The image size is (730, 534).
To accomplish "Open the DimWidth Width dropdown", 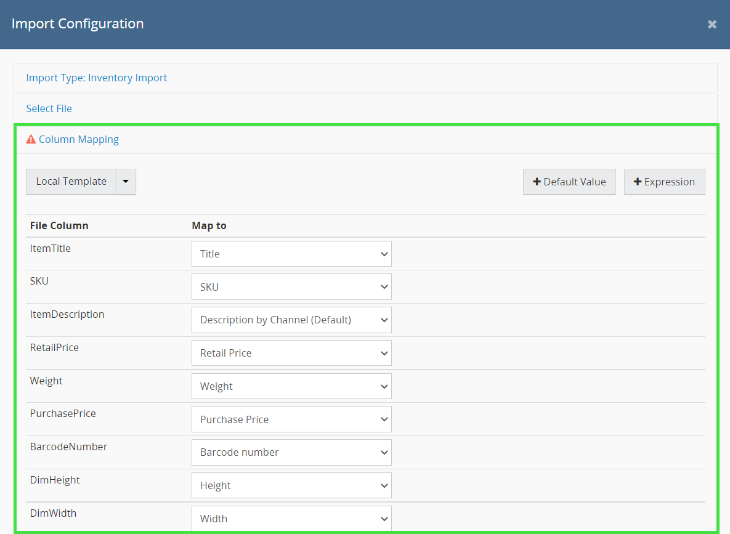I will click(x=291, y=518).
